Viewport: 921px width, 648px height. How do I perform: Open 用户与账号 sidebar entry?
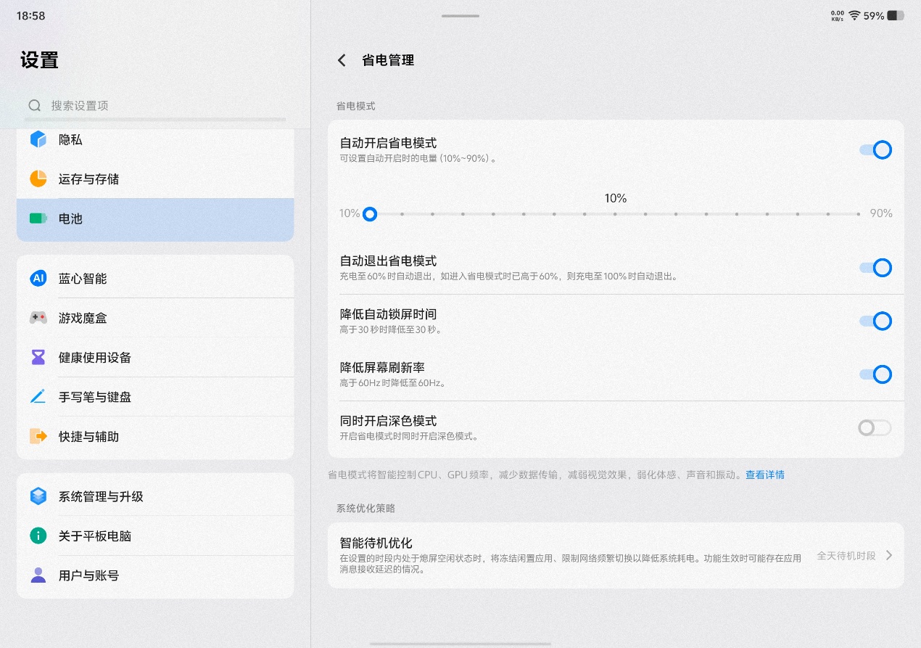coord(88,575)
